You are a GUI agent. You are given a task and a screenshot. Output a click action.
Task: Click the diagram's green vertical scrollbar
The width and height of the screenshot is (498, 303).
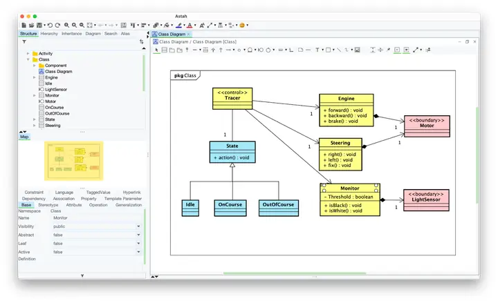click(x=477, y=155)
